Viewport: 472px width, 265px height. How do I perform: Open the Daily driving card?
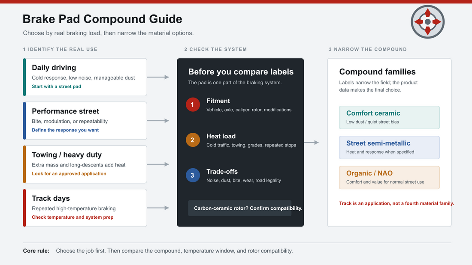(85, 77)
